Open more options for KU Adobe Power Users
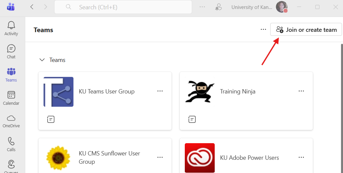The height and width of the screenshot is (173, 343). point(301,157)
